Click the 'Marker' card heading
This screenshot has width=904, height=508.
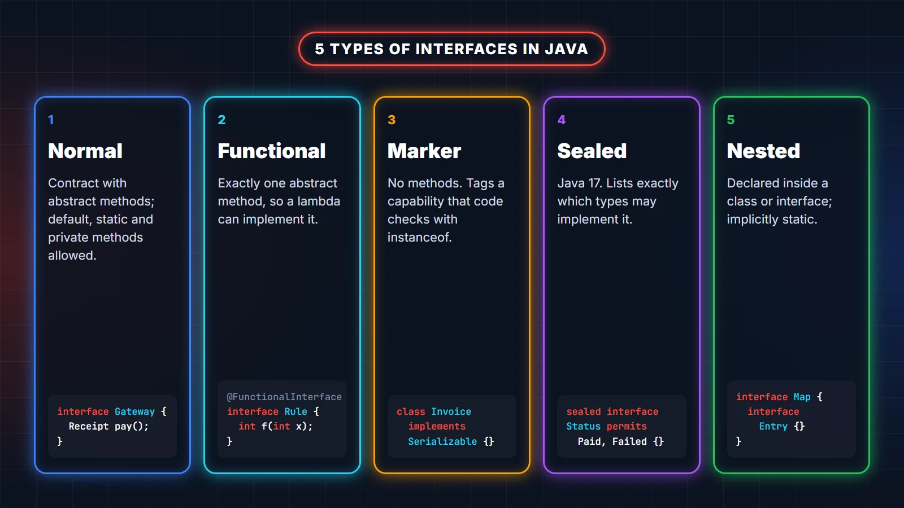coord(424,151)
